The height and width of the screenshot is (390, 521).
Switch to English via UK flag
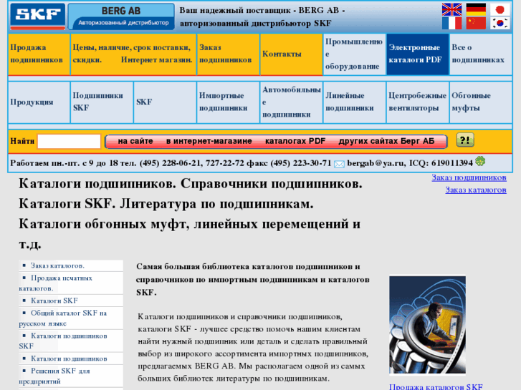click(x=451, y=9)
